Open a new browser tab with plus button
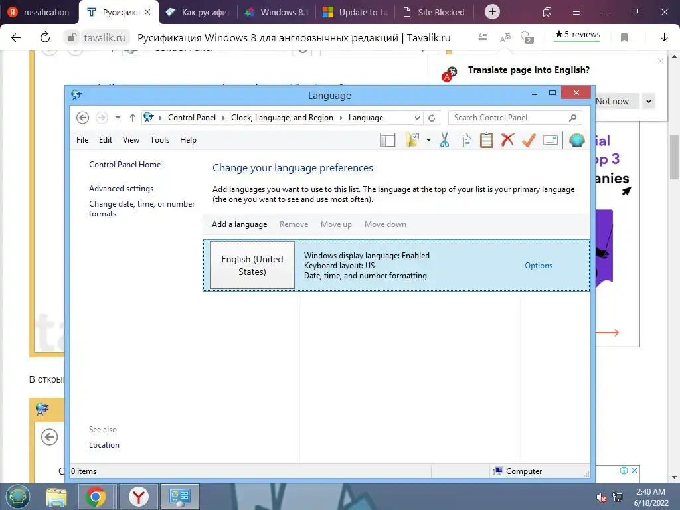 [x=492, y=12]
